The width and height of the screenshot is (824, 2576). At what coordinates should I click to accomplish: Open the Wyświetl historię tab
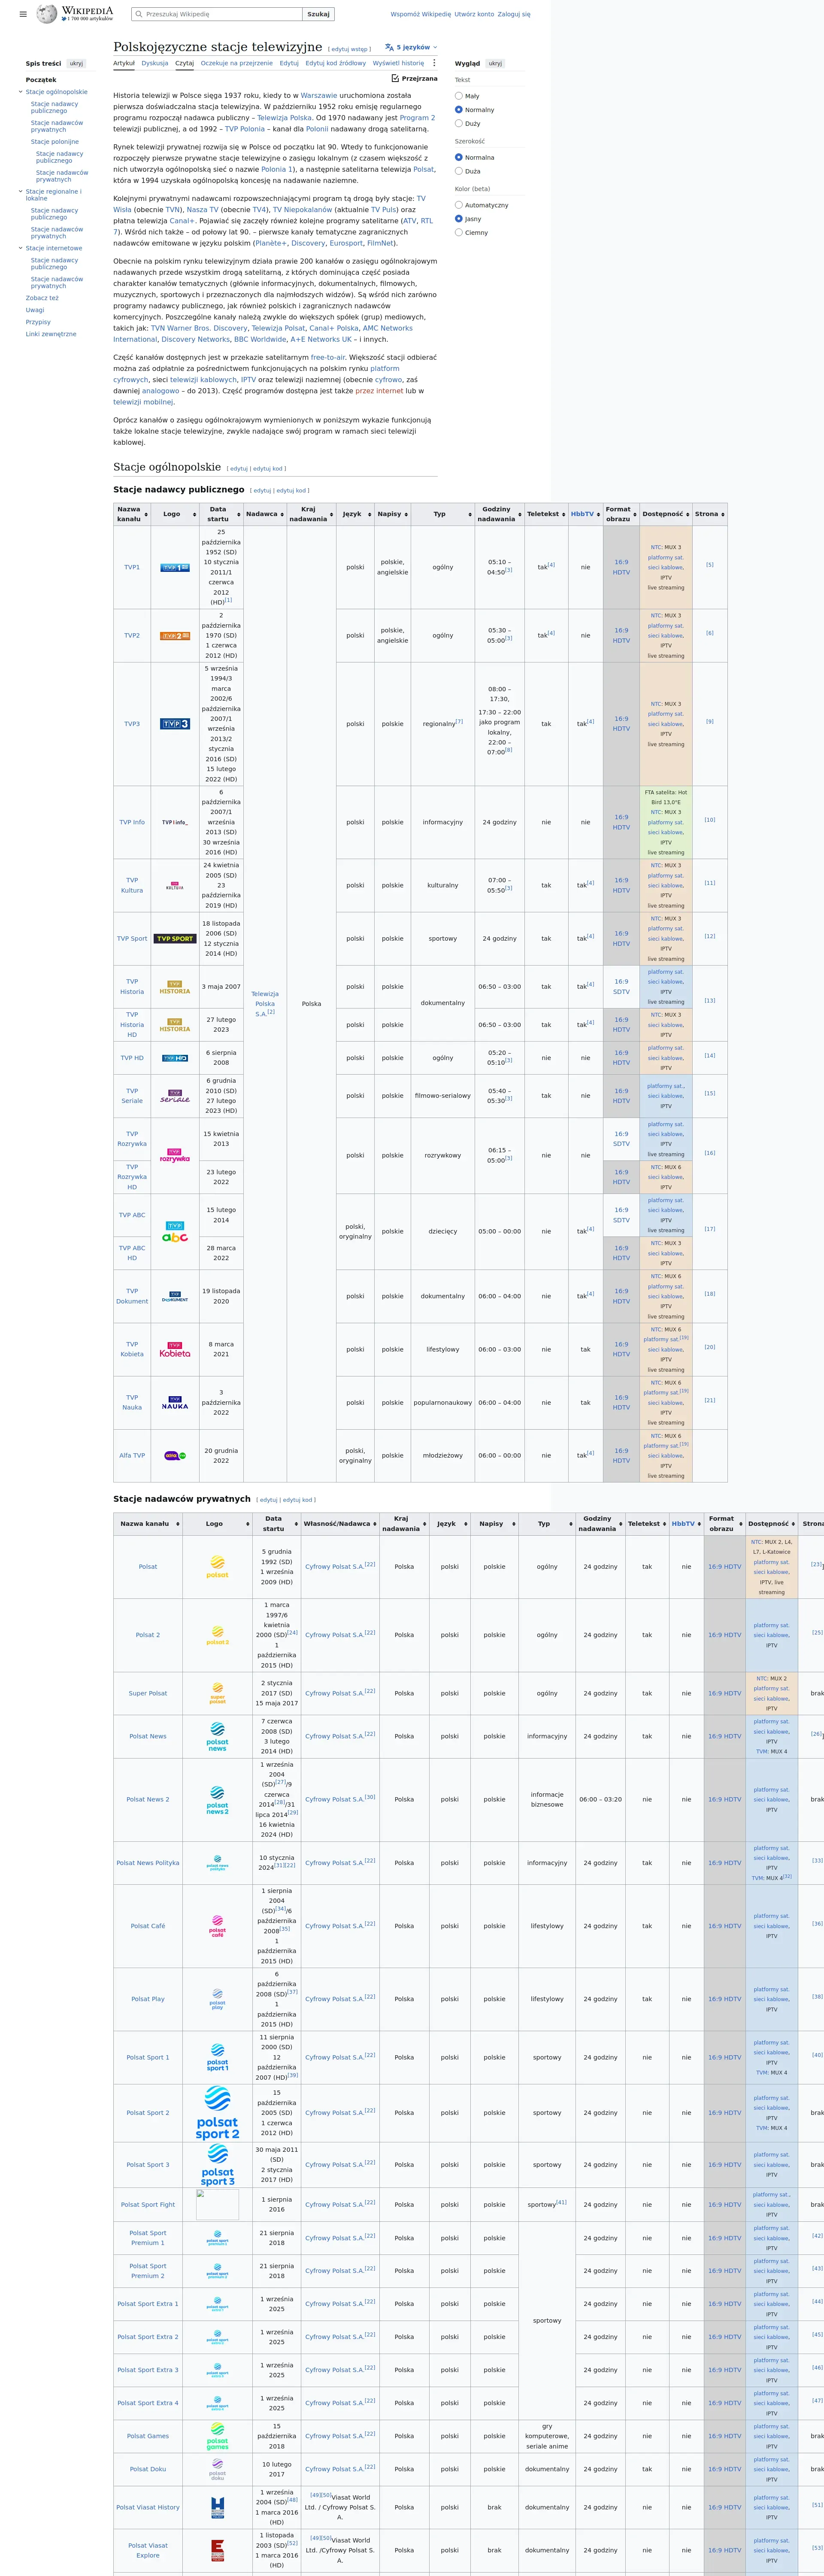pyautogui.click(x=398, y=63)
